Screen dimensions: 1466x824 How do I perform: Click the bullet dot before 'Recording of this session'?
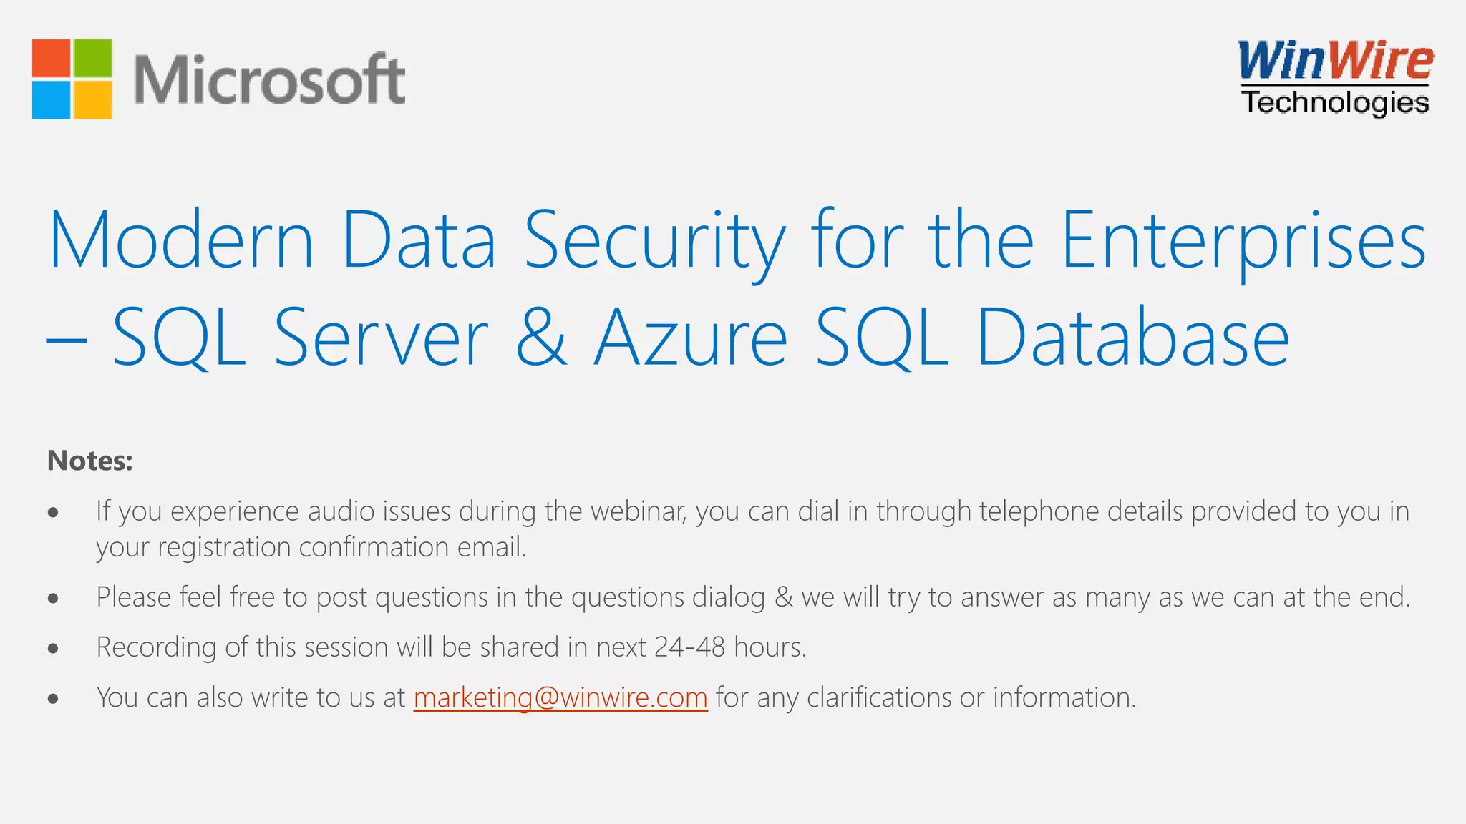(53, 649)
